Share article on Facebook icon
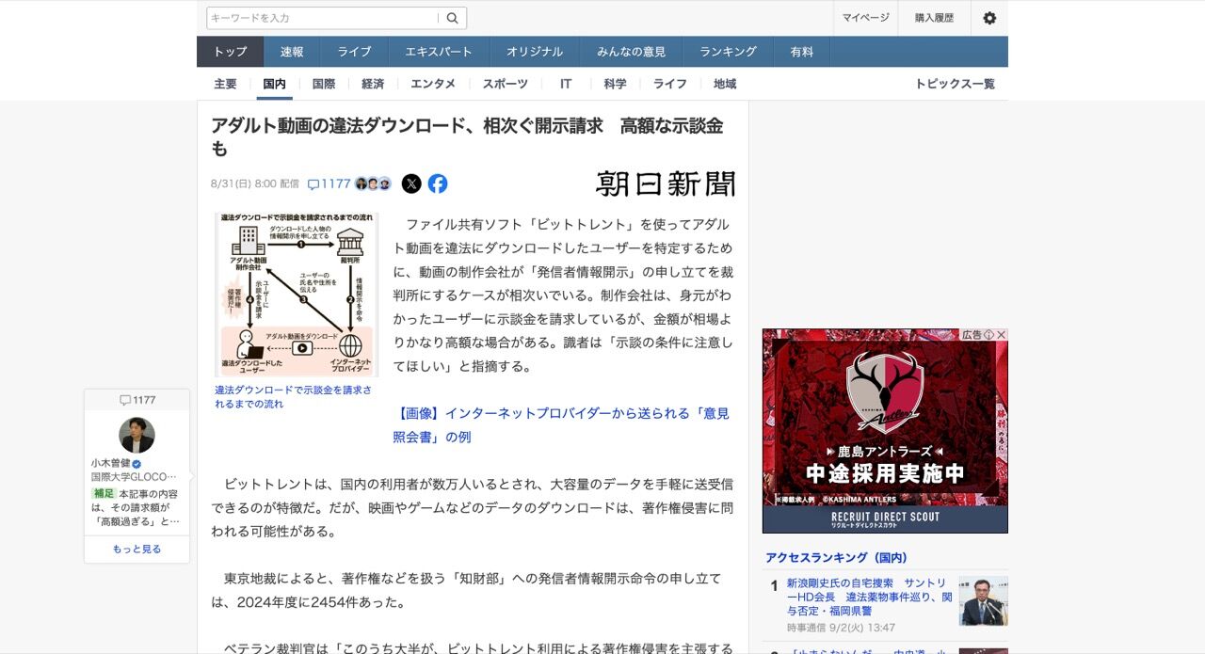The height and width of the screenshot is (654, 1205). (x=438, y=183)
